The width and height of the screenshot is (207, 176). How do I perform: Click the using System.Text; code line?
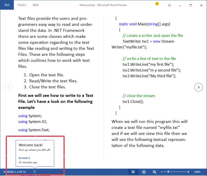pos(34,130)
